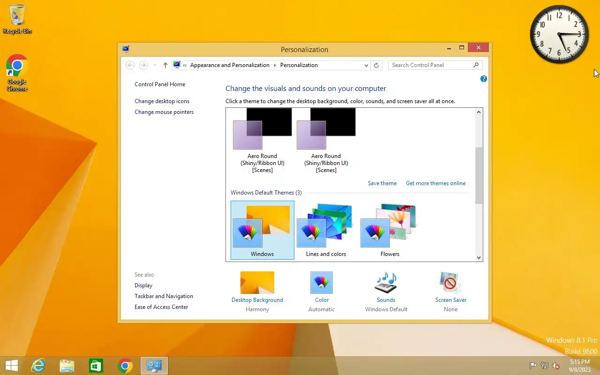
Task: Click Change mouse pointers link
Action: point(164,112)
